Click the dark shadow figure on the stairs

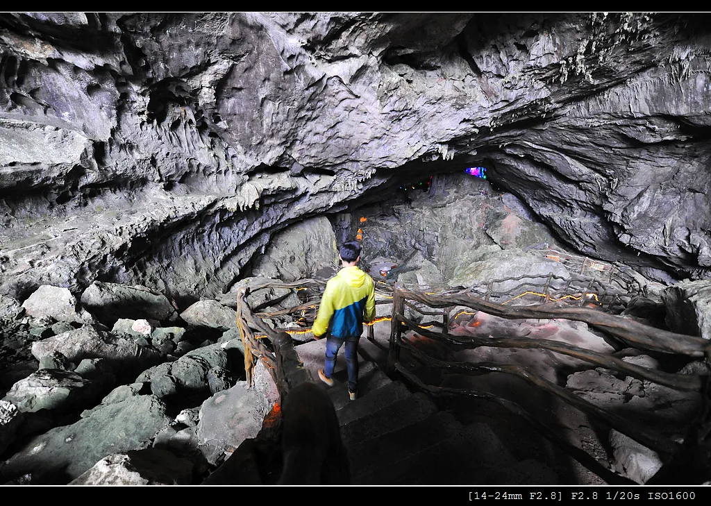[313, 433]
